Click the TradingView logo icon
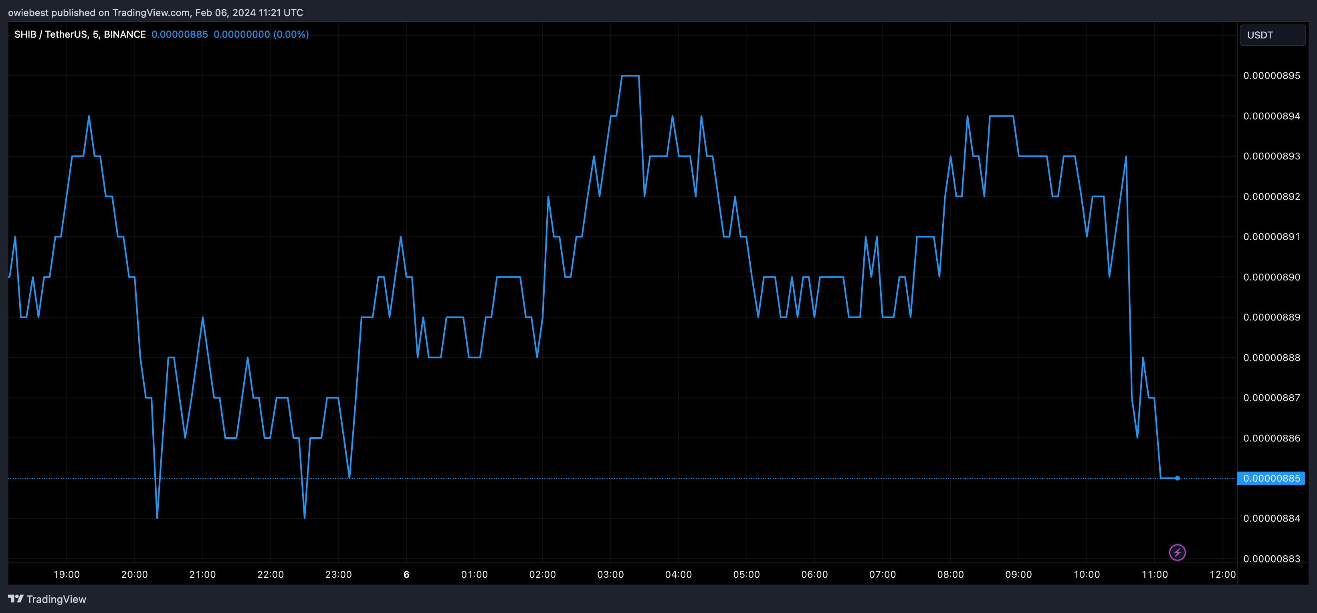 coord(15,599)
